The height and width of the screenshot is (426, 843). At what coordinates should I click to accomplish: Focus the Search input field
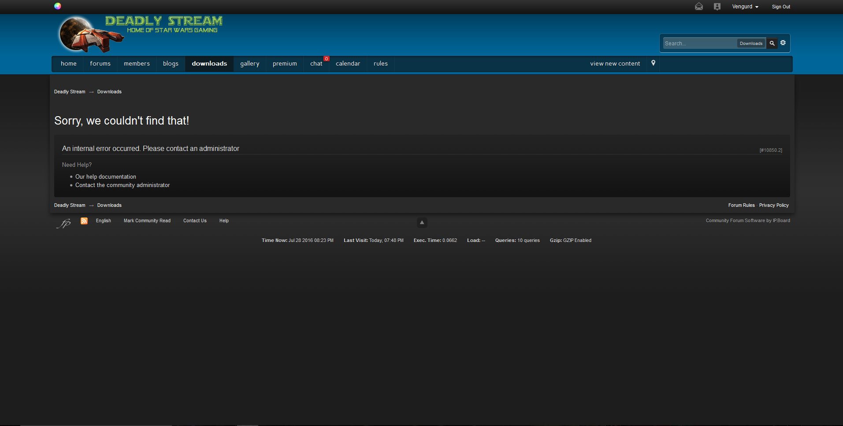click(x=700, y=43)
